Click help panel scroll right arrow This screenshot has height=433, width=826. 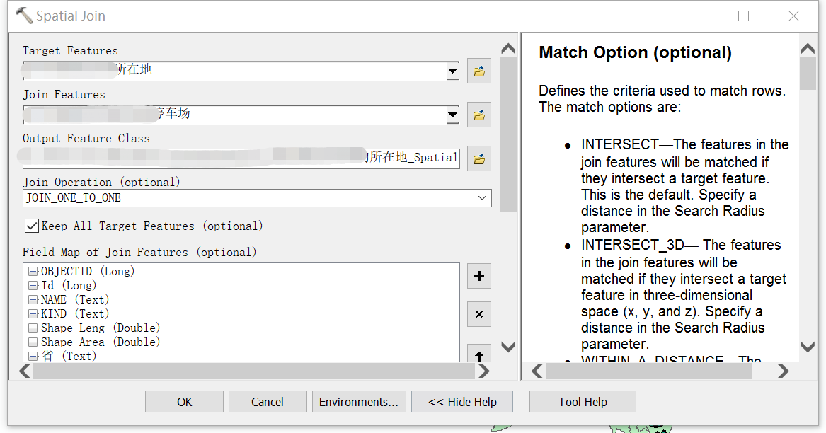[783, 371]
